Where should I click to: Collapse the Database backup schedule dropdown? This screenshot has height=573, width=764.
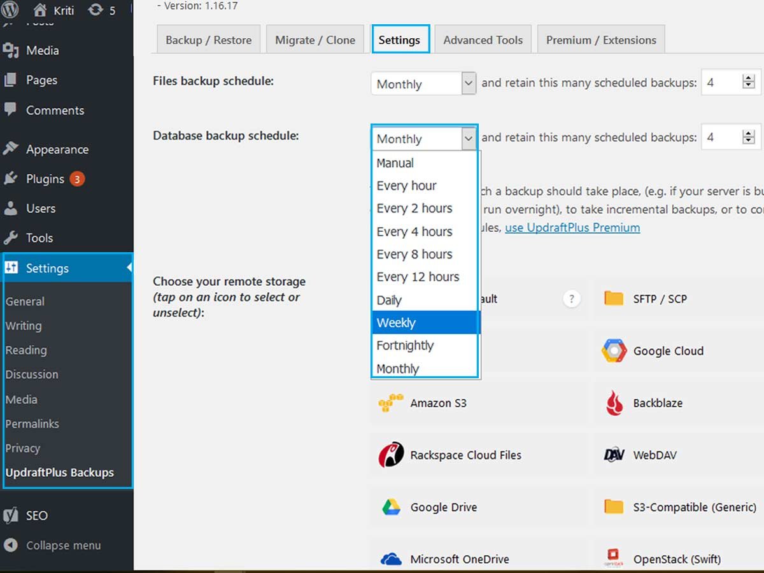click(423, 138)
